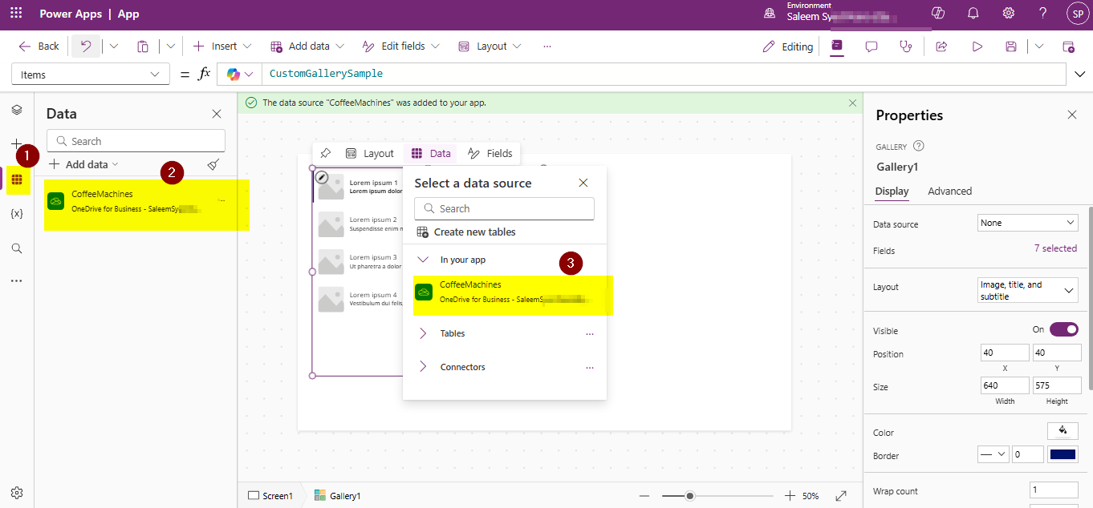Open the Paste dropdown arrow

click(171, 46)
